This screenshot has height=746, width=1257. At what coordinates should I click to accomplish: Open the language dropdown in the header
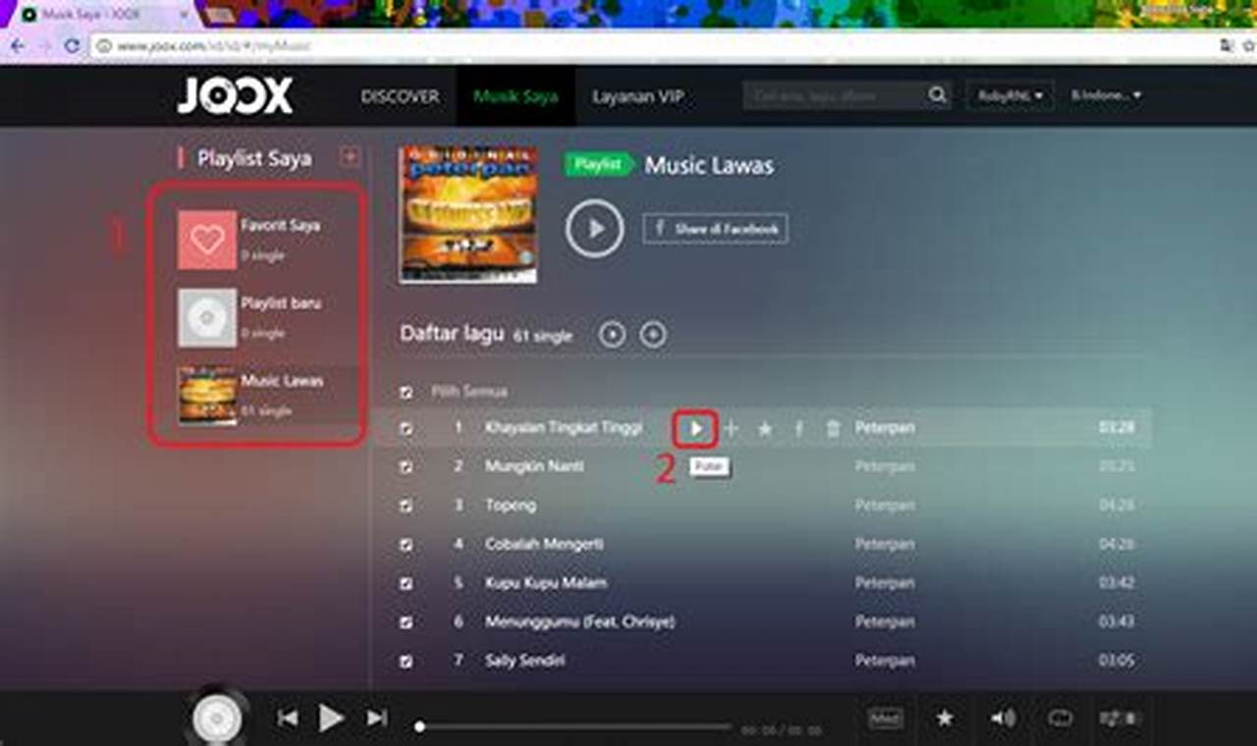[x=1106, y=95]
